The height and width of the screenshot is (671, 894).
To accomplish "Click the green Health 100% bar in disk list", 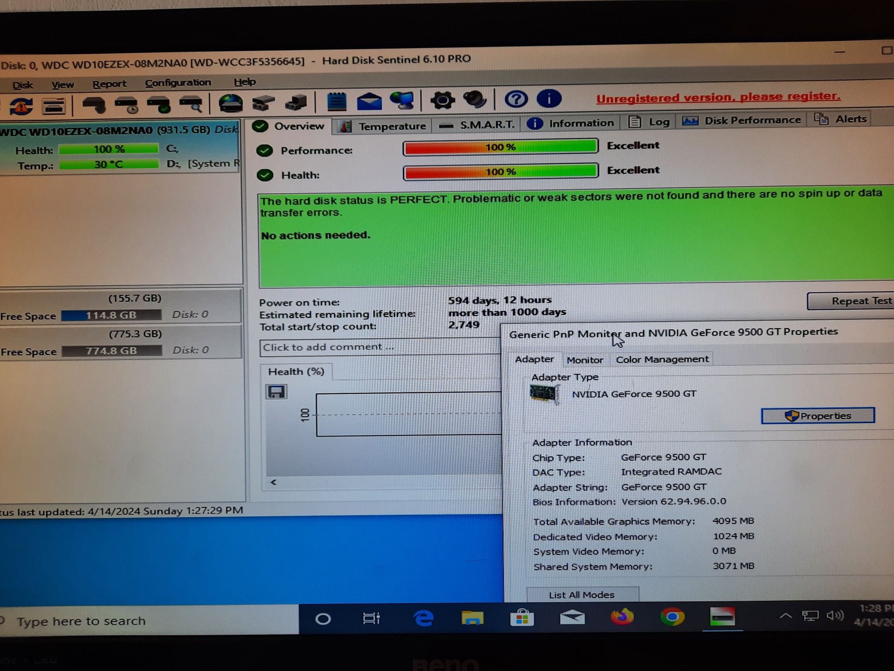I will tap(109, 149).
